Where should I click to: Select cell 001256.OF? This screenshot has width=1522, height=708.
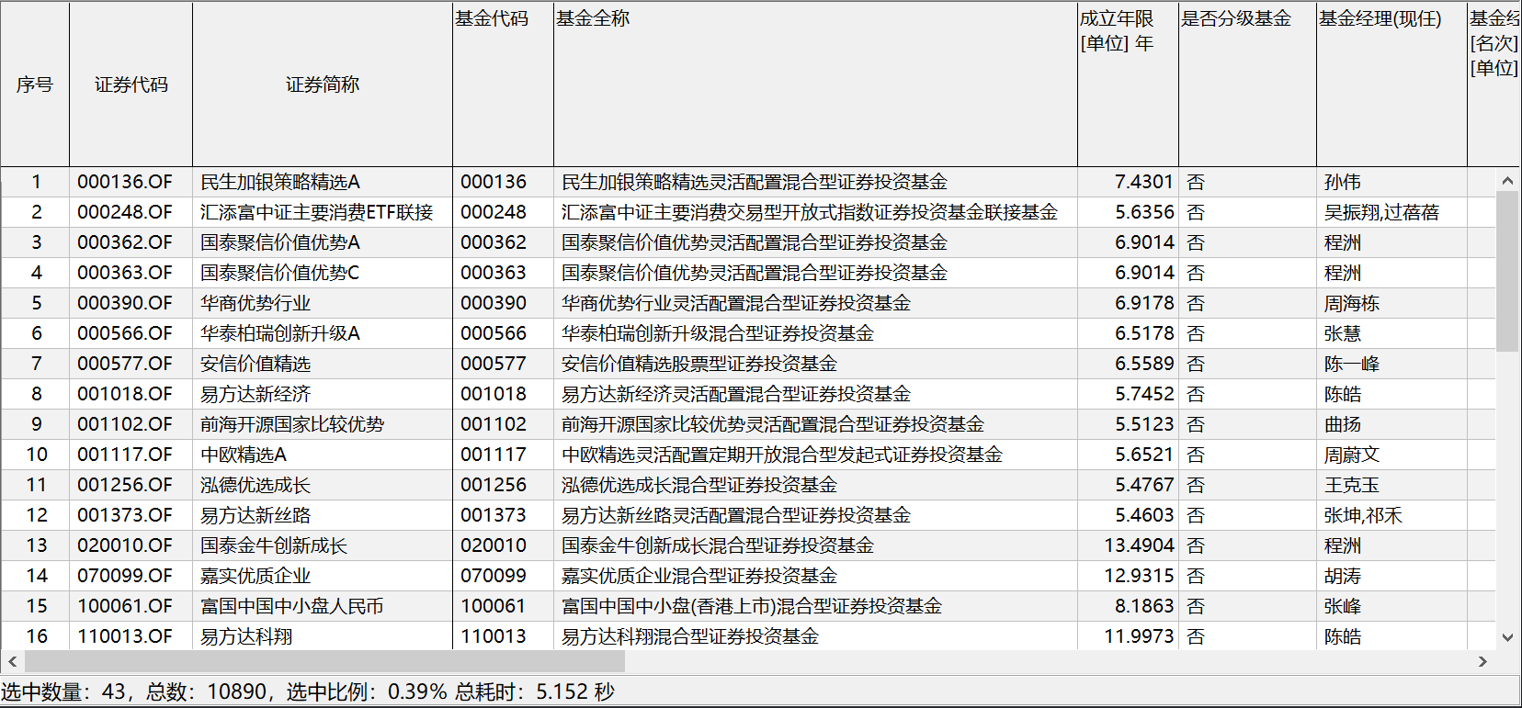pyautogui.click(x=131, y=485)
